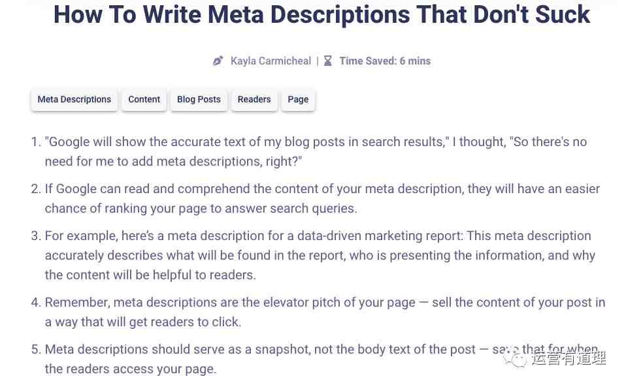Click the WeChat watermark logo icon

tap(516, 360)
